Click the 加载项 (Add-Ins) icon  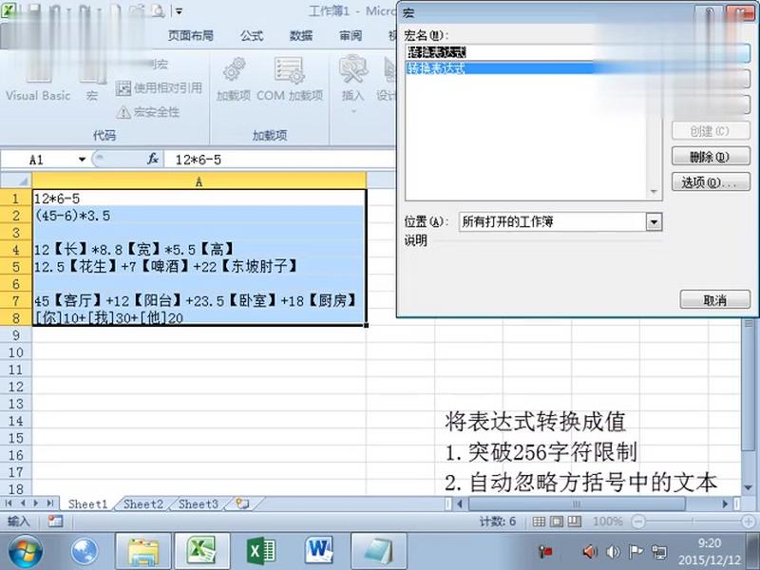tap(234, 82)
